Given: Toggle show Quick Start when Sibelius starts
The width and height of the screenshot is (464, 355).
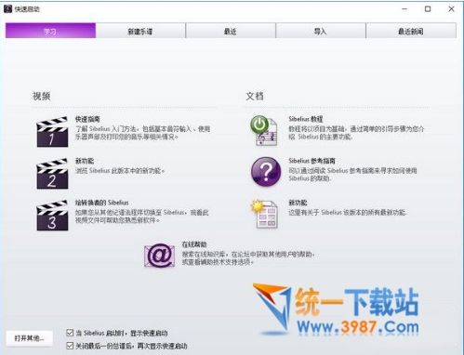Looking at the screenshot, I should [x=70, y=333].
